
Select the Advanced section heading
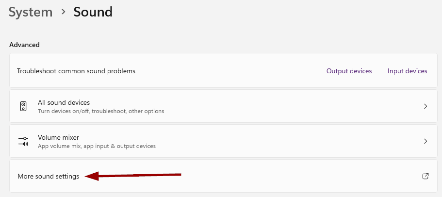pos(25,45)
